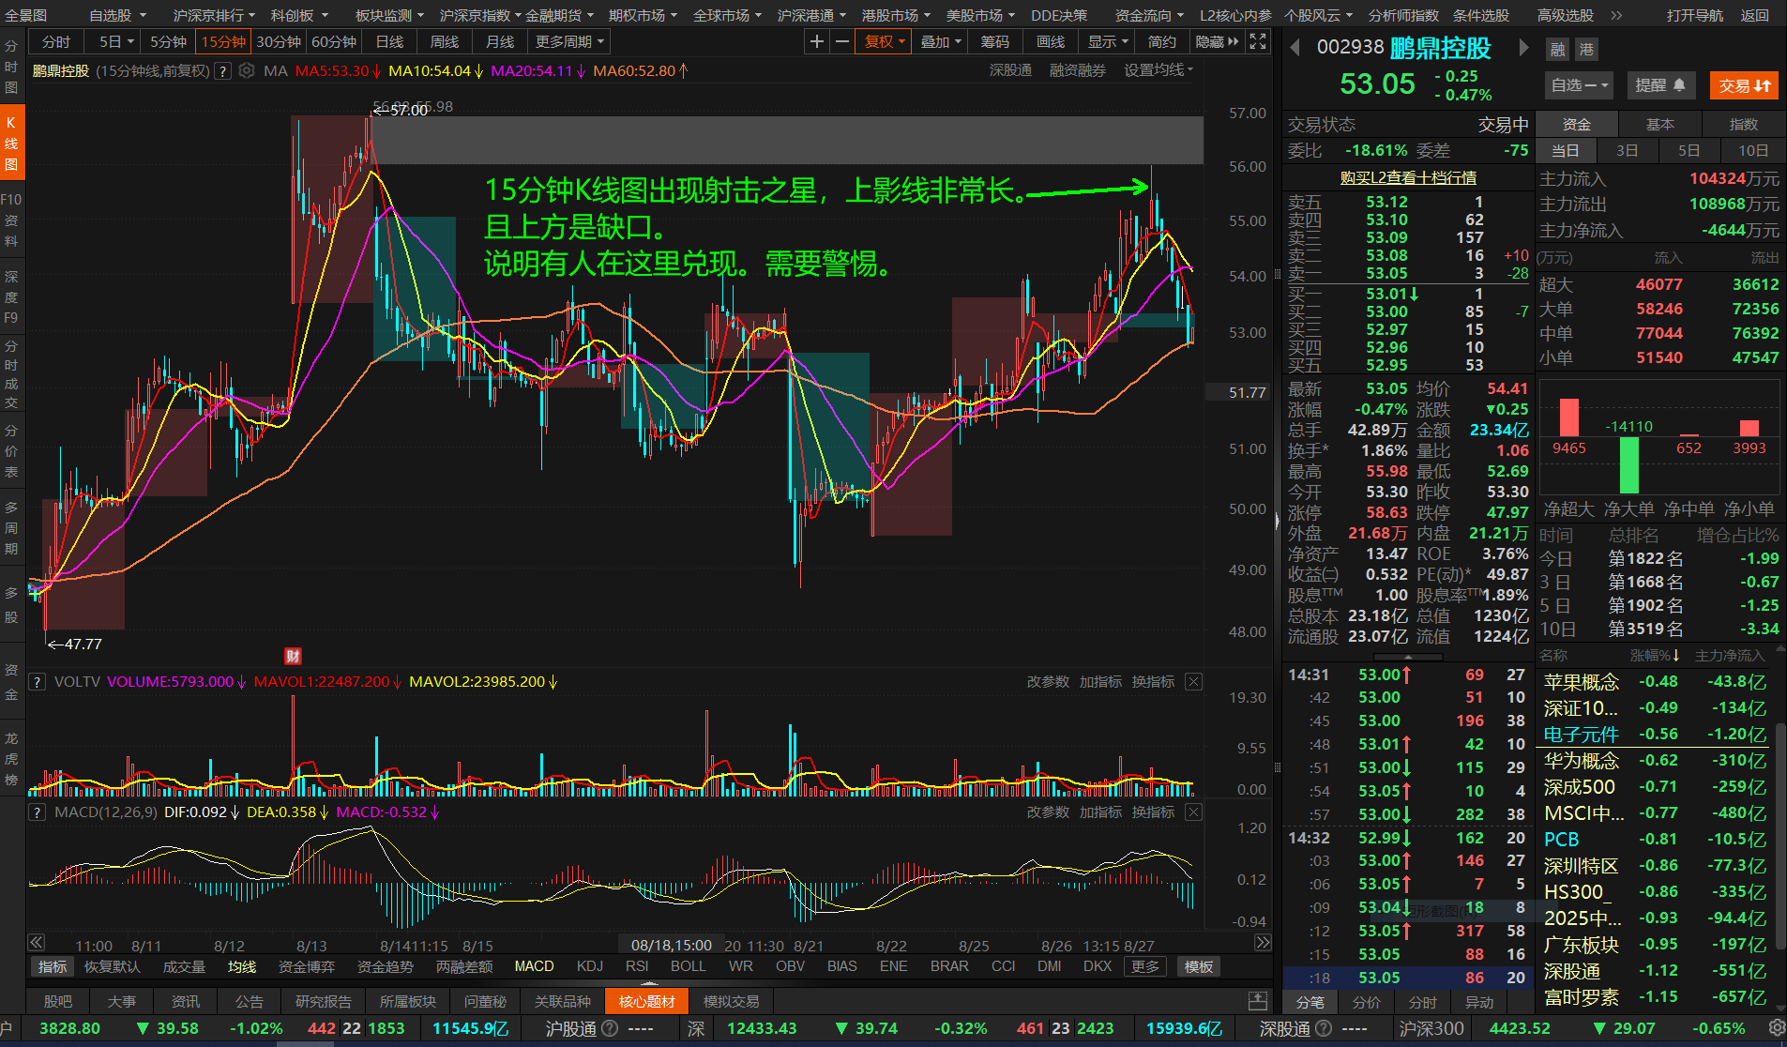Open 自选 watchlist dropdown
This screenshot has height=1047, width=1787.
click(x=1580, y=85)
